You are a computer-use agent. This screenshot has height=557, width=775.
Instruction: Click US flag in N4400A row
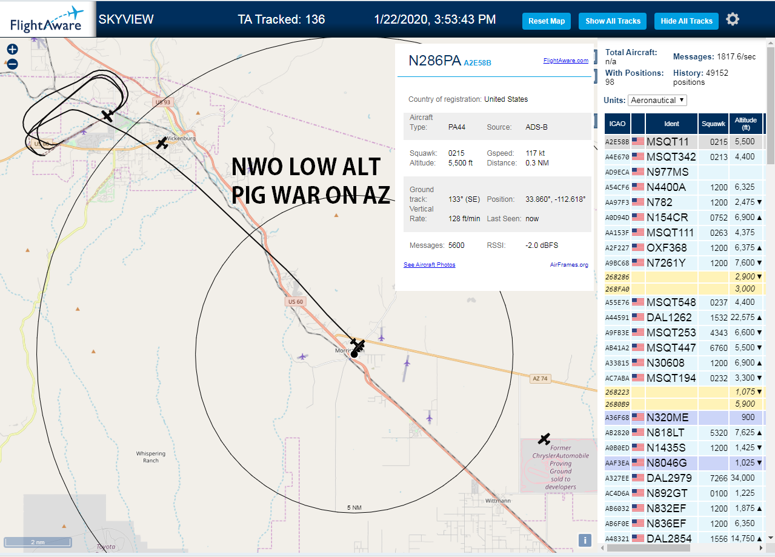click(638, 187)
